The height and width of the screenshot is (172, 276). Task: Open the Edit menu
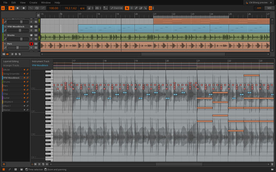[13, 3]
